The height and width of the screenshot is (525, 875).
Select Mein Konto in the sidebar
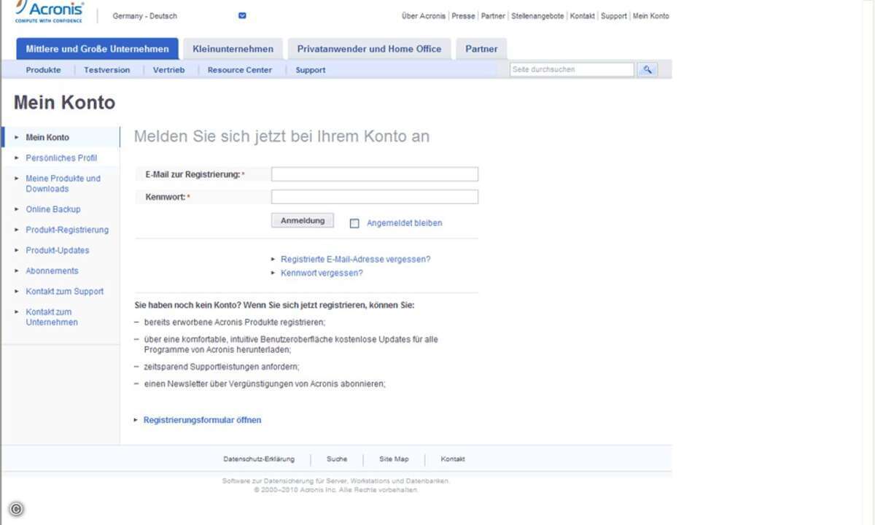47,137
